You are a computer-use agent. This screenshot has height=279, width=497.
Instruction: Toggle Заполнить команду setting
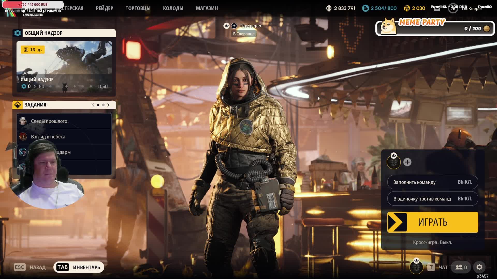433,182
